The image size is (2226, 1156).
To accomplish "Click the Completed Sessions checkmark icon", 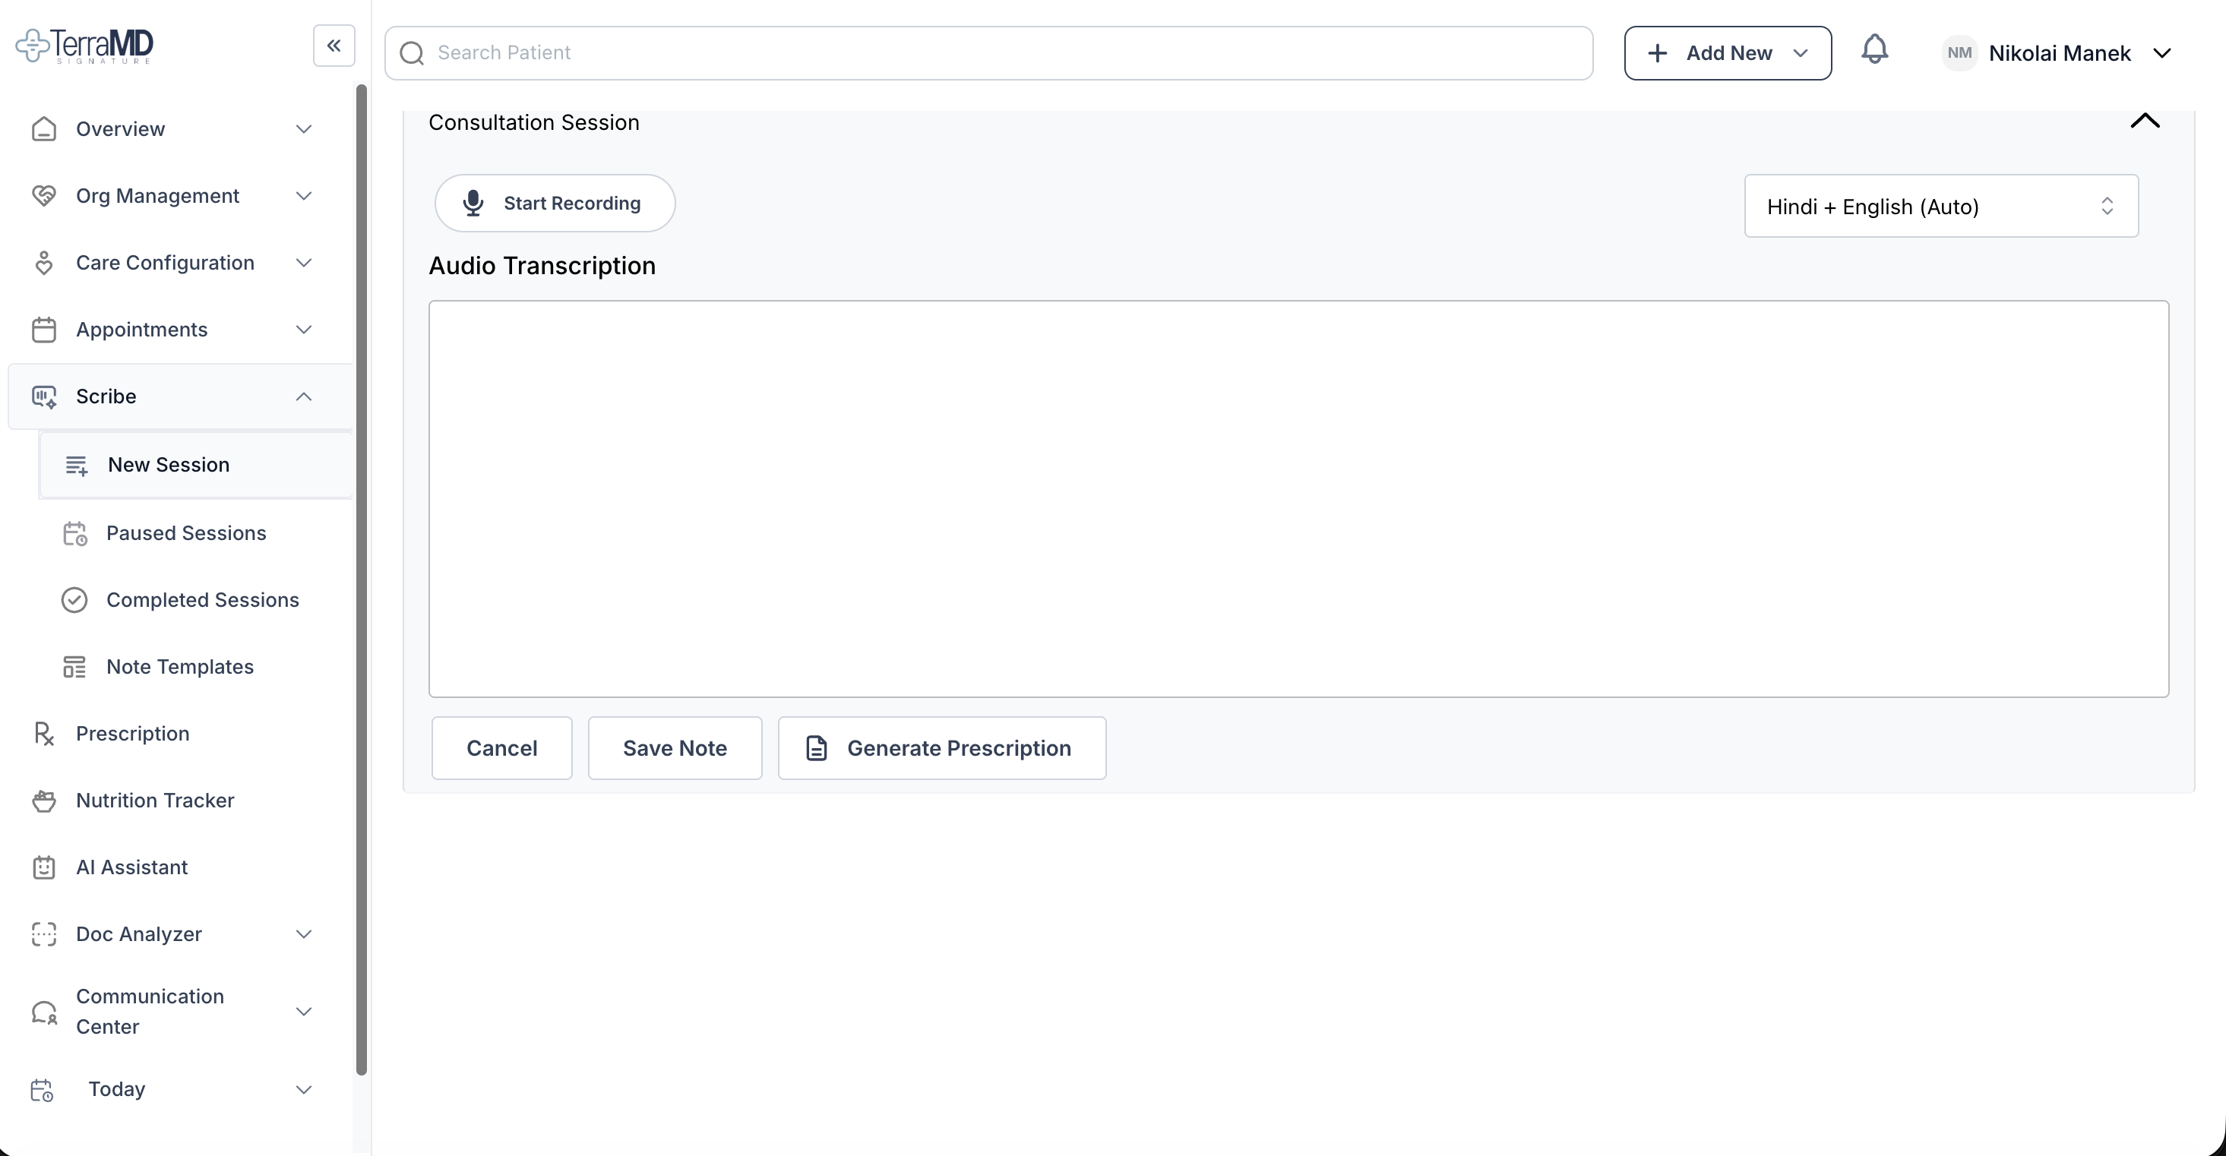I will click(x=75, y=599).
